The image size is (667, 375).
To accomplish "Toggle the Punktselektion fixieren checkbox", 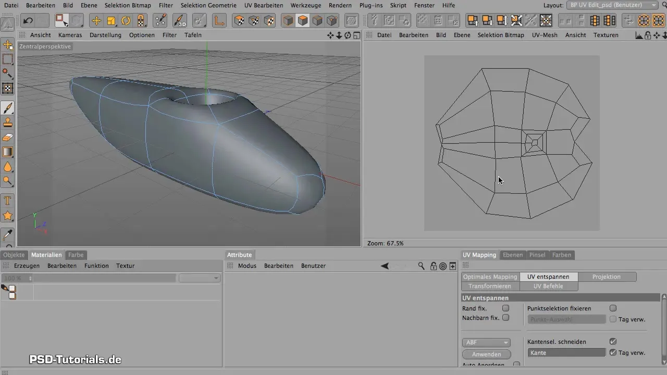I will point(613,308).
